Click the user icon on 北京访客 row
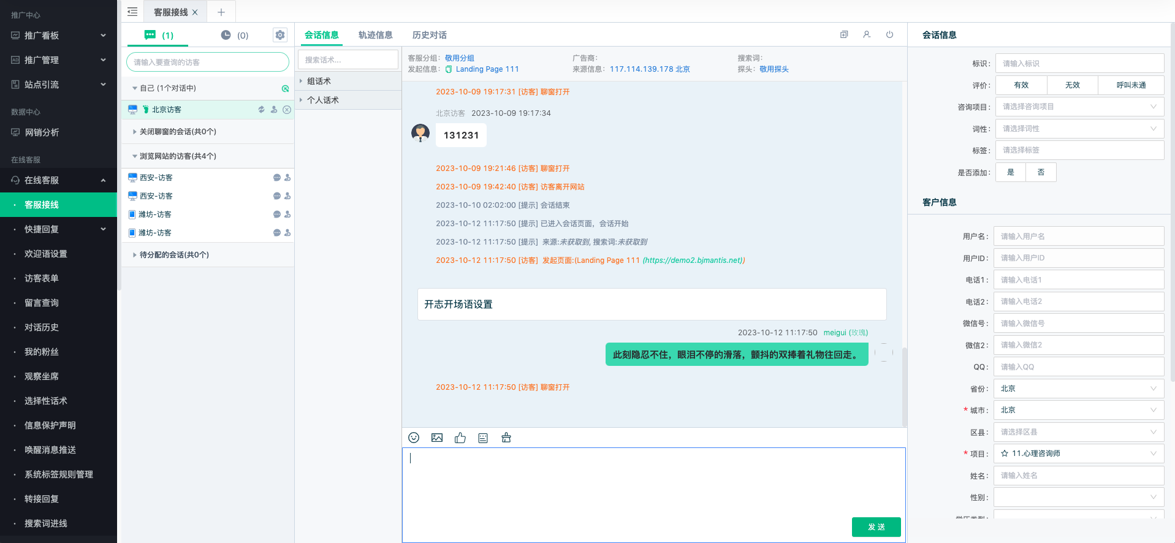Screen dimensions: 1175x543 (274, 110)
